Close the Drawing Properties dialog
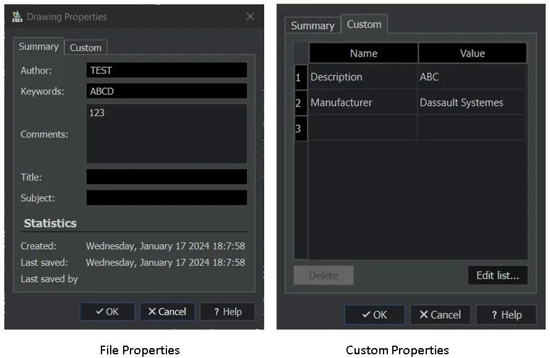 click(250, 17)
